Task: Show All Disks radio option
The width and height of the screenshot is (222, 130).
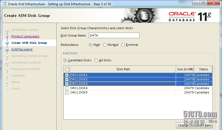Action: point(96,61)
